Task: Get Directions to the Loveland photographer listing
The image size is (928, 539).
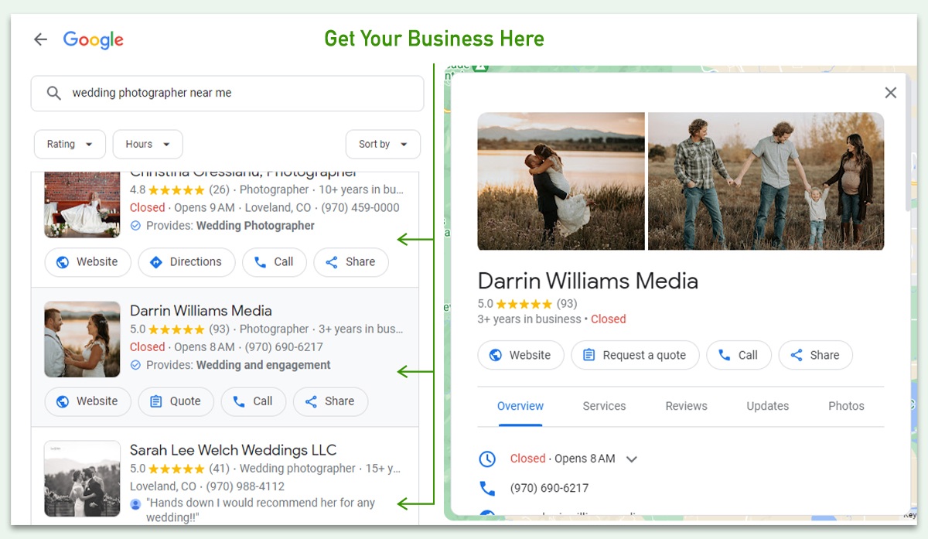Action: (186, 262)
